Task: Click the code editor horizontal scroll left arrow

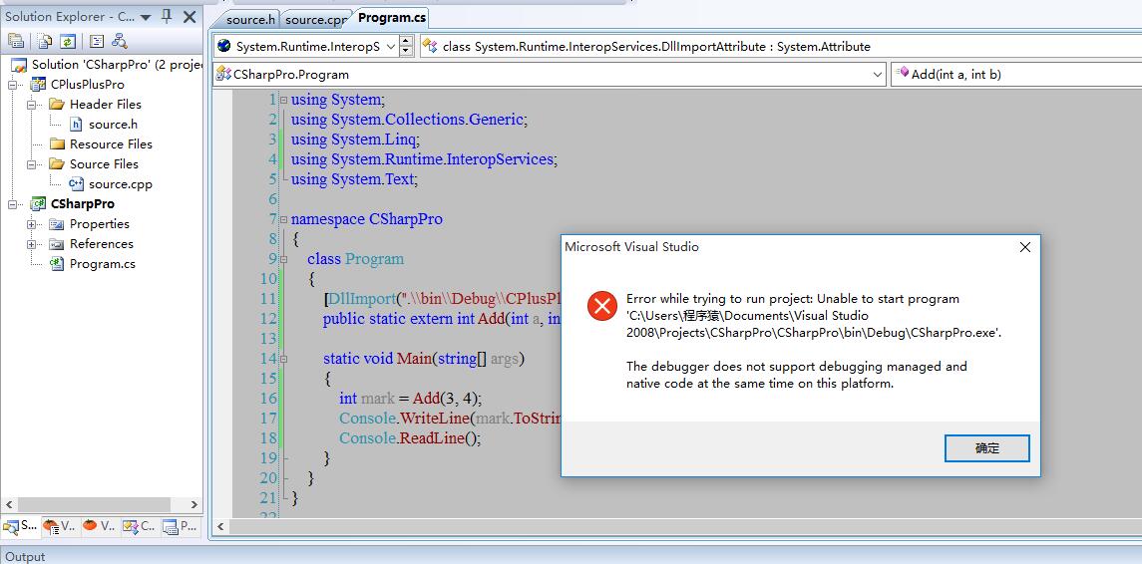Action: [220, 527]
